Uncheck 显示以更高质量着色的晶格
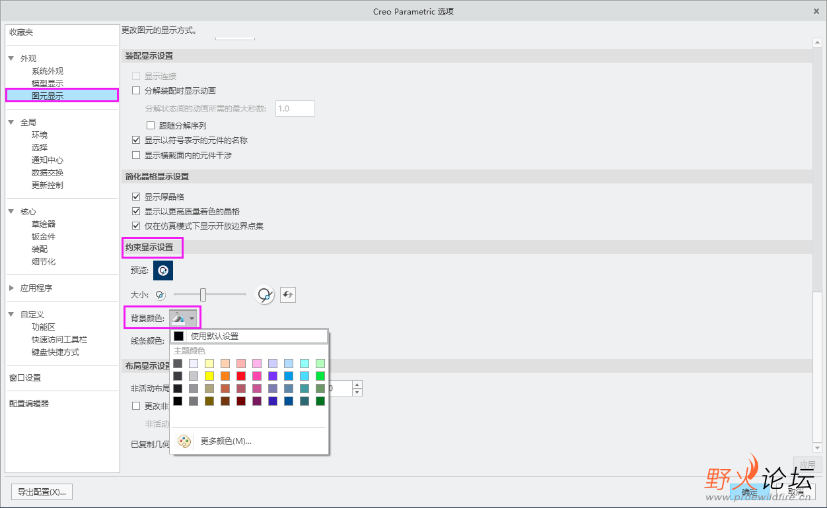This screenshot has height=508, width=827. pyautogui.click(x=136, y=211)
